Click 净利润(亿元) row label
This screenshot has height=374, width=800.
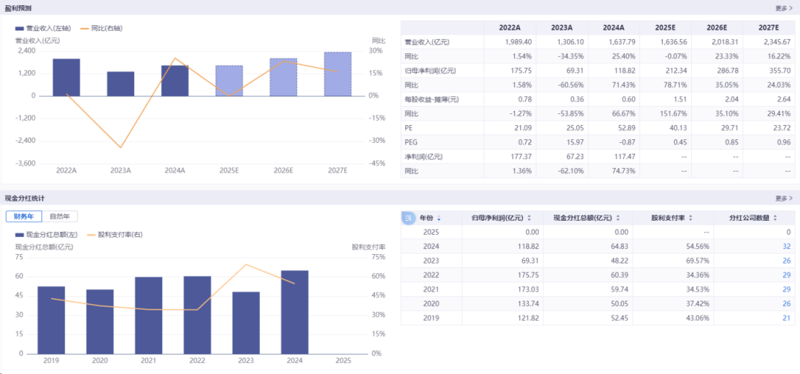pyautogui.click(x=424, y=157)
